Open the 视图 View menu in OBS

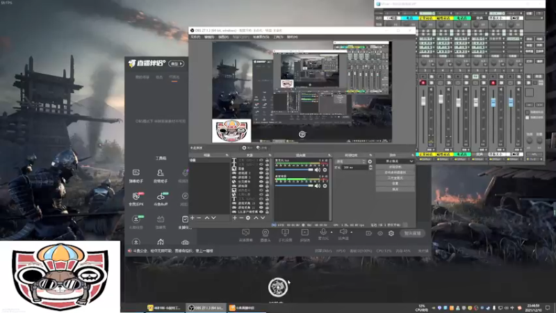[x=223, y=37]
